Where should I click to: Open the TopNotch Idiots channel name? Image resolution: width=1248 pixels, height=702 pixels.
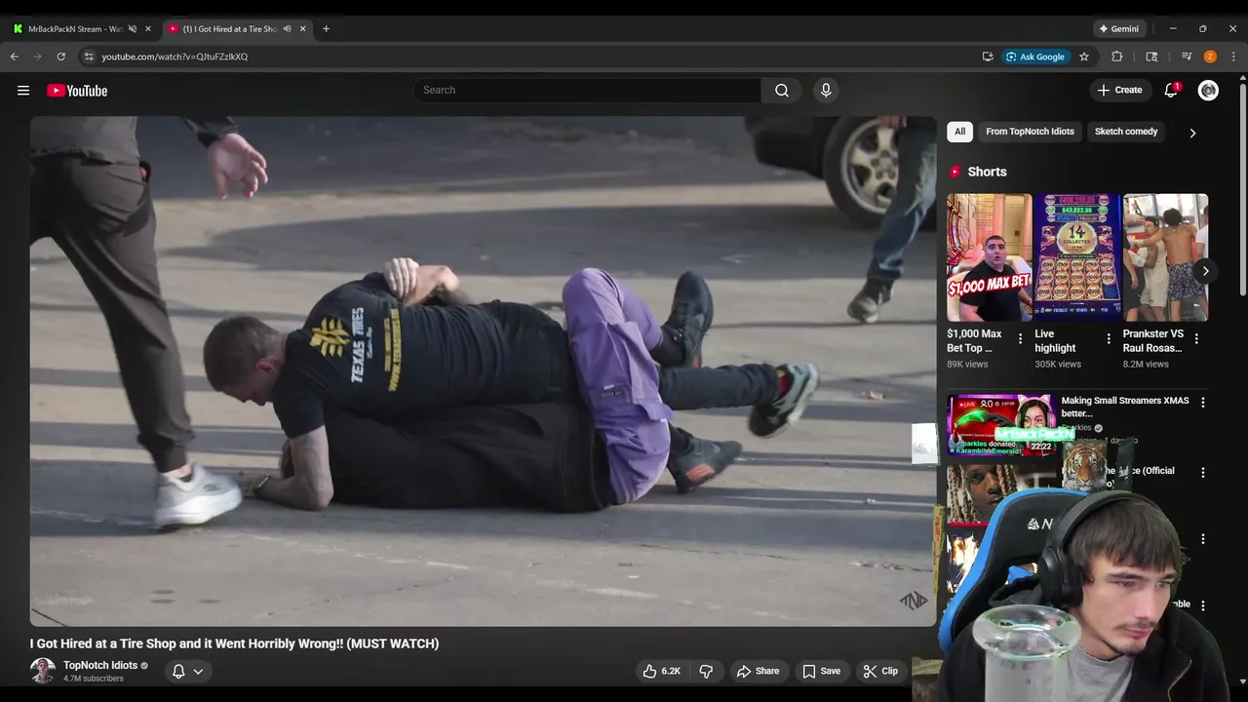click(x=100, y=665)
